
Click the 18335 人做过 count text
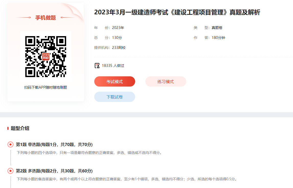(113, 66)
